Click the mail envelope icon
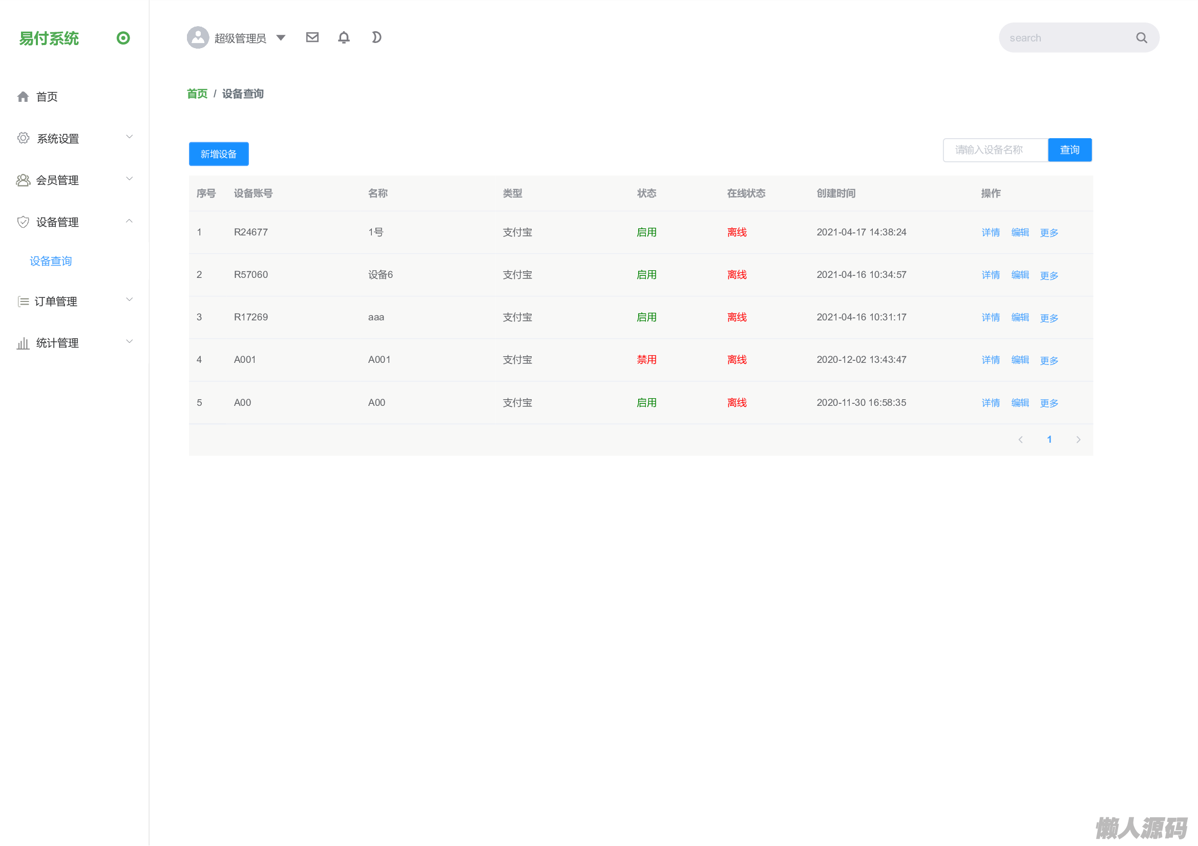The height and width of the screenshot is (846, 1198). pos(312,37)
